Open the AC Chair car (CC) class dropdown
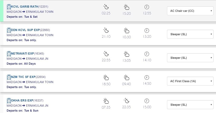 pos(190,11)
